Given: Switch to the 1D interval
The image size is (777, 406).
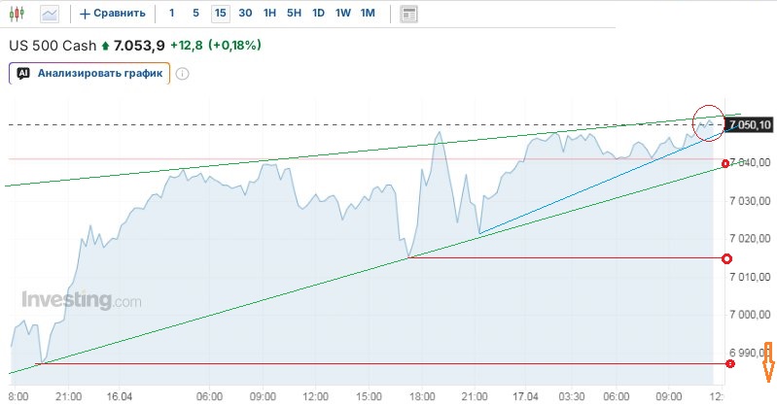Looking at the screenshot, I should coord(319,14).
